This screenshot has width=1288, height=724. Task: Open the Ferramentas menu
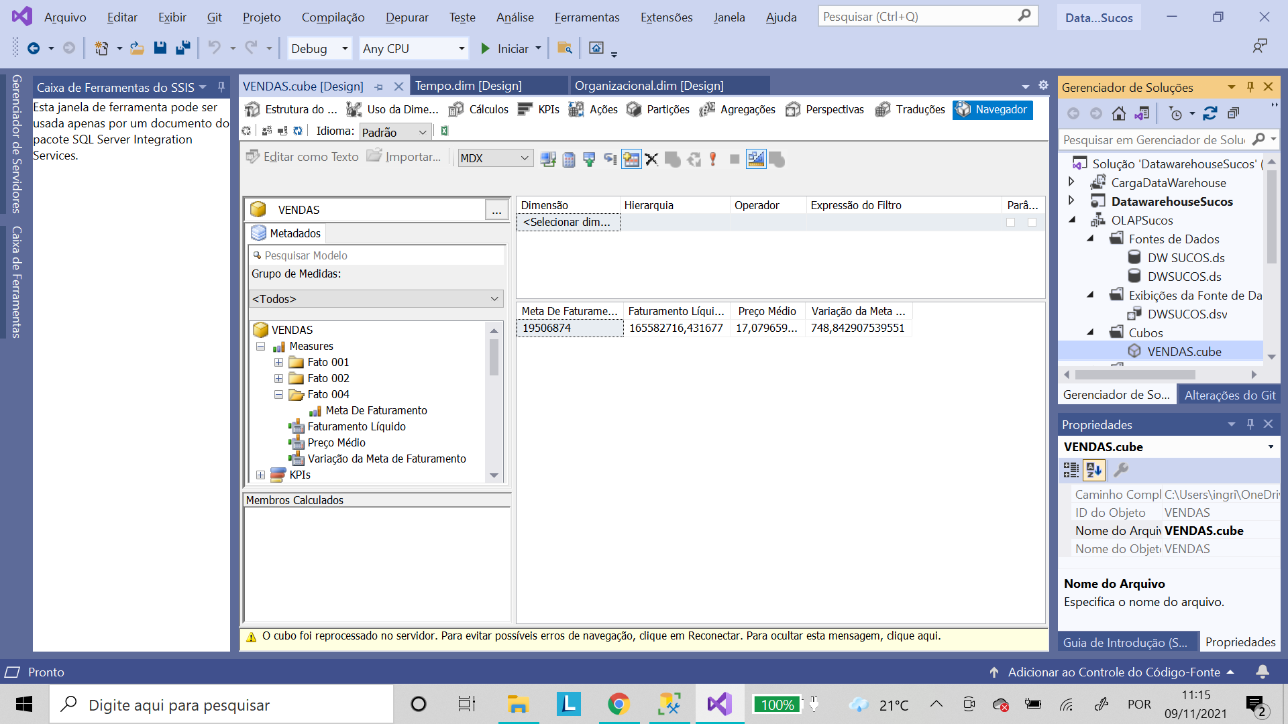[x=587, y=17]
